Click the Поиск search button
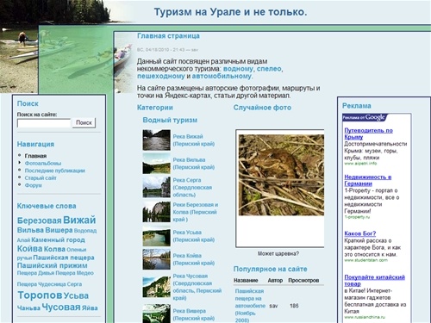Image resolution: width=431 pixels, height=323 pixels. point(84,123)
